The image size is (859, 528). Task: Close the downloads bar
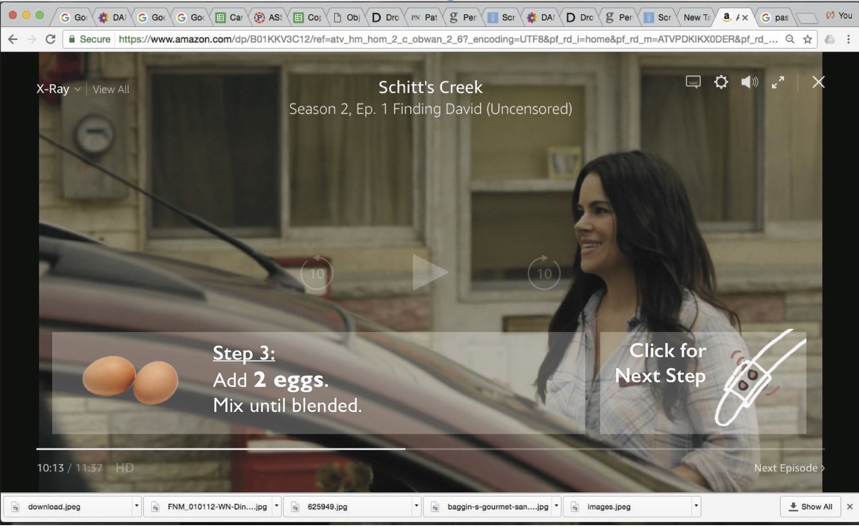click(850, 507)
